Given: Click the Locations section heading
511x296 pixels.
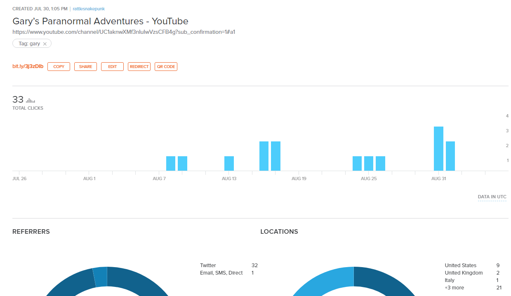Looking at the screenshot, I should 279,232.
